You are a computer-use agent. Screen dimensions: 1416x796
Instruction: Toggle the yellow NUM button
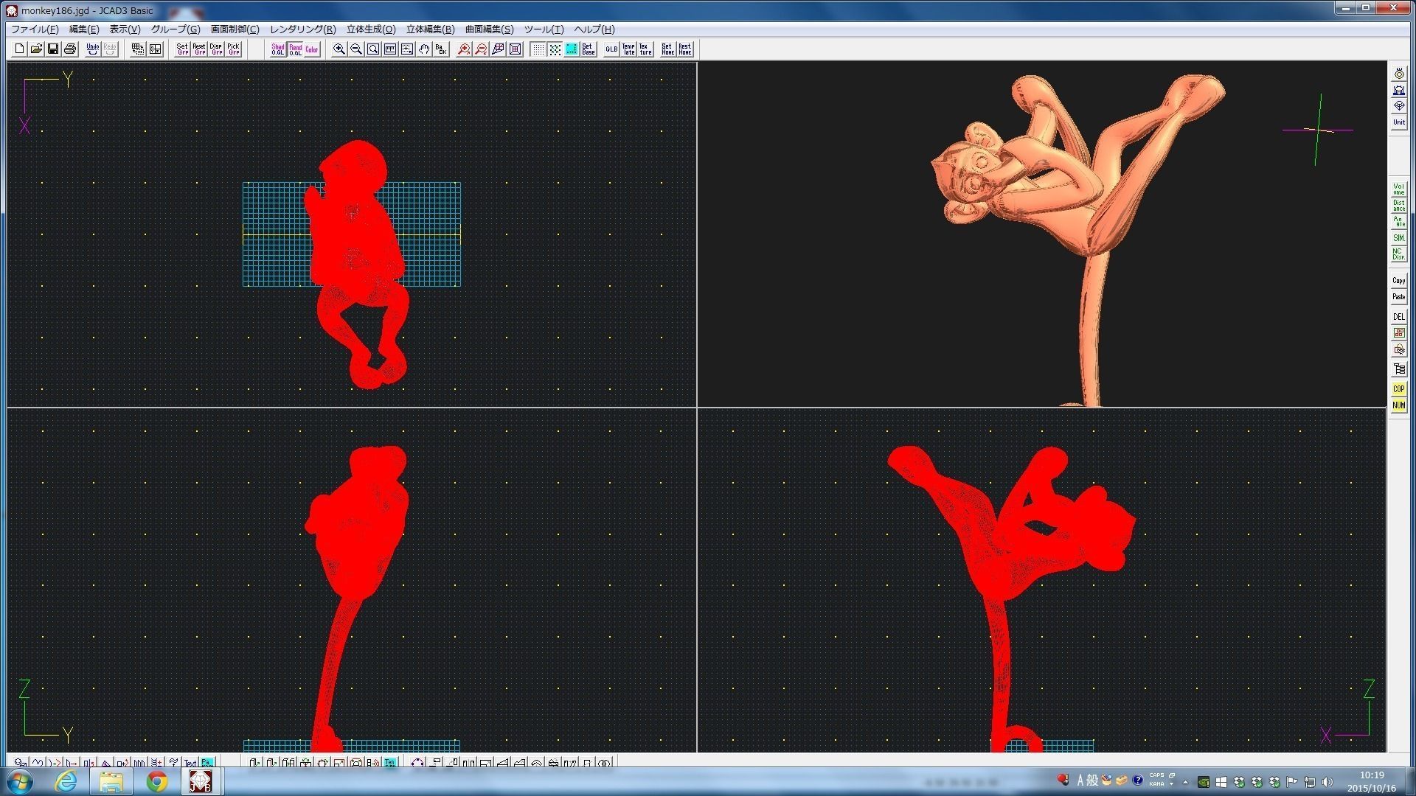click(1398, 405)
